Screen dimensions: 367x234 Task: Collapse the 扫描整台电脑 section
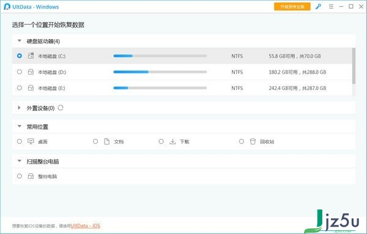click(20, 161)
